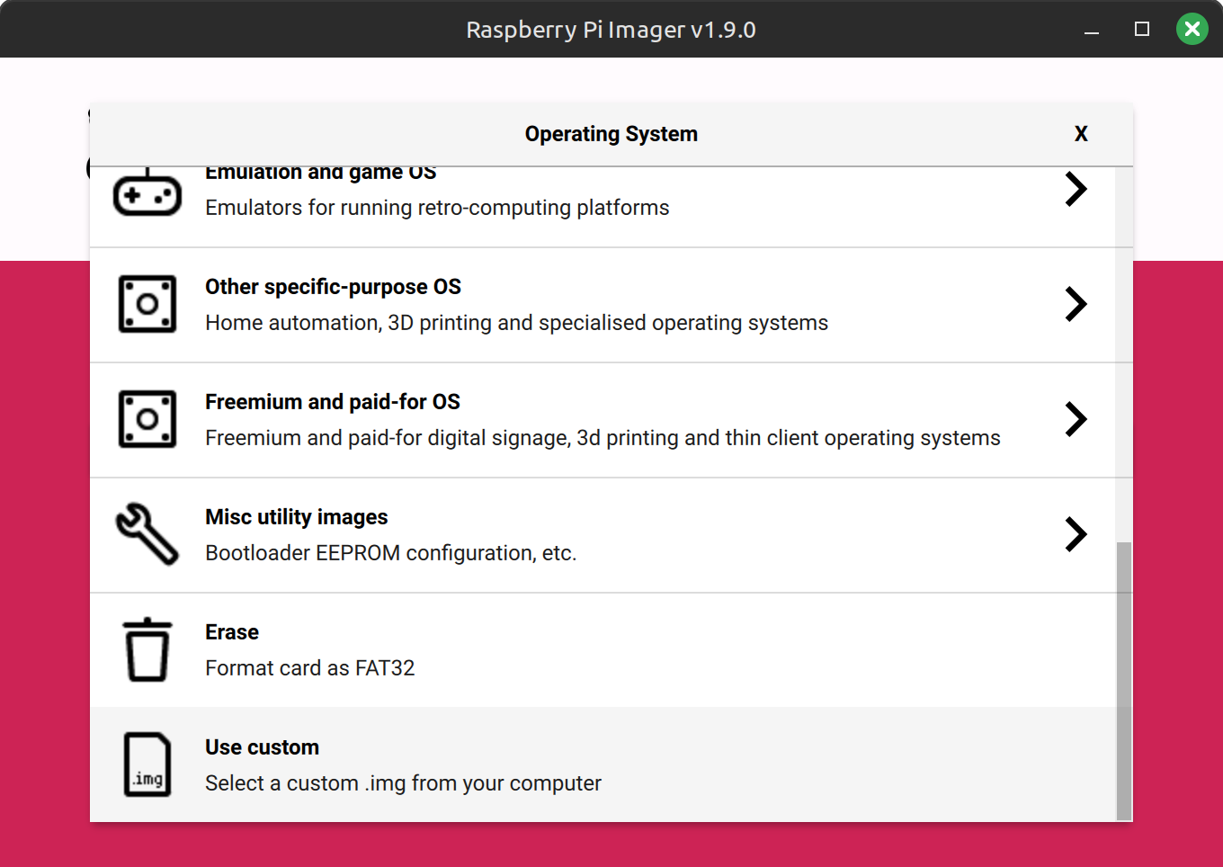Click 'Home automation, 3D printing' description text
1223x867 pixels.
click(x=516, y=323)
